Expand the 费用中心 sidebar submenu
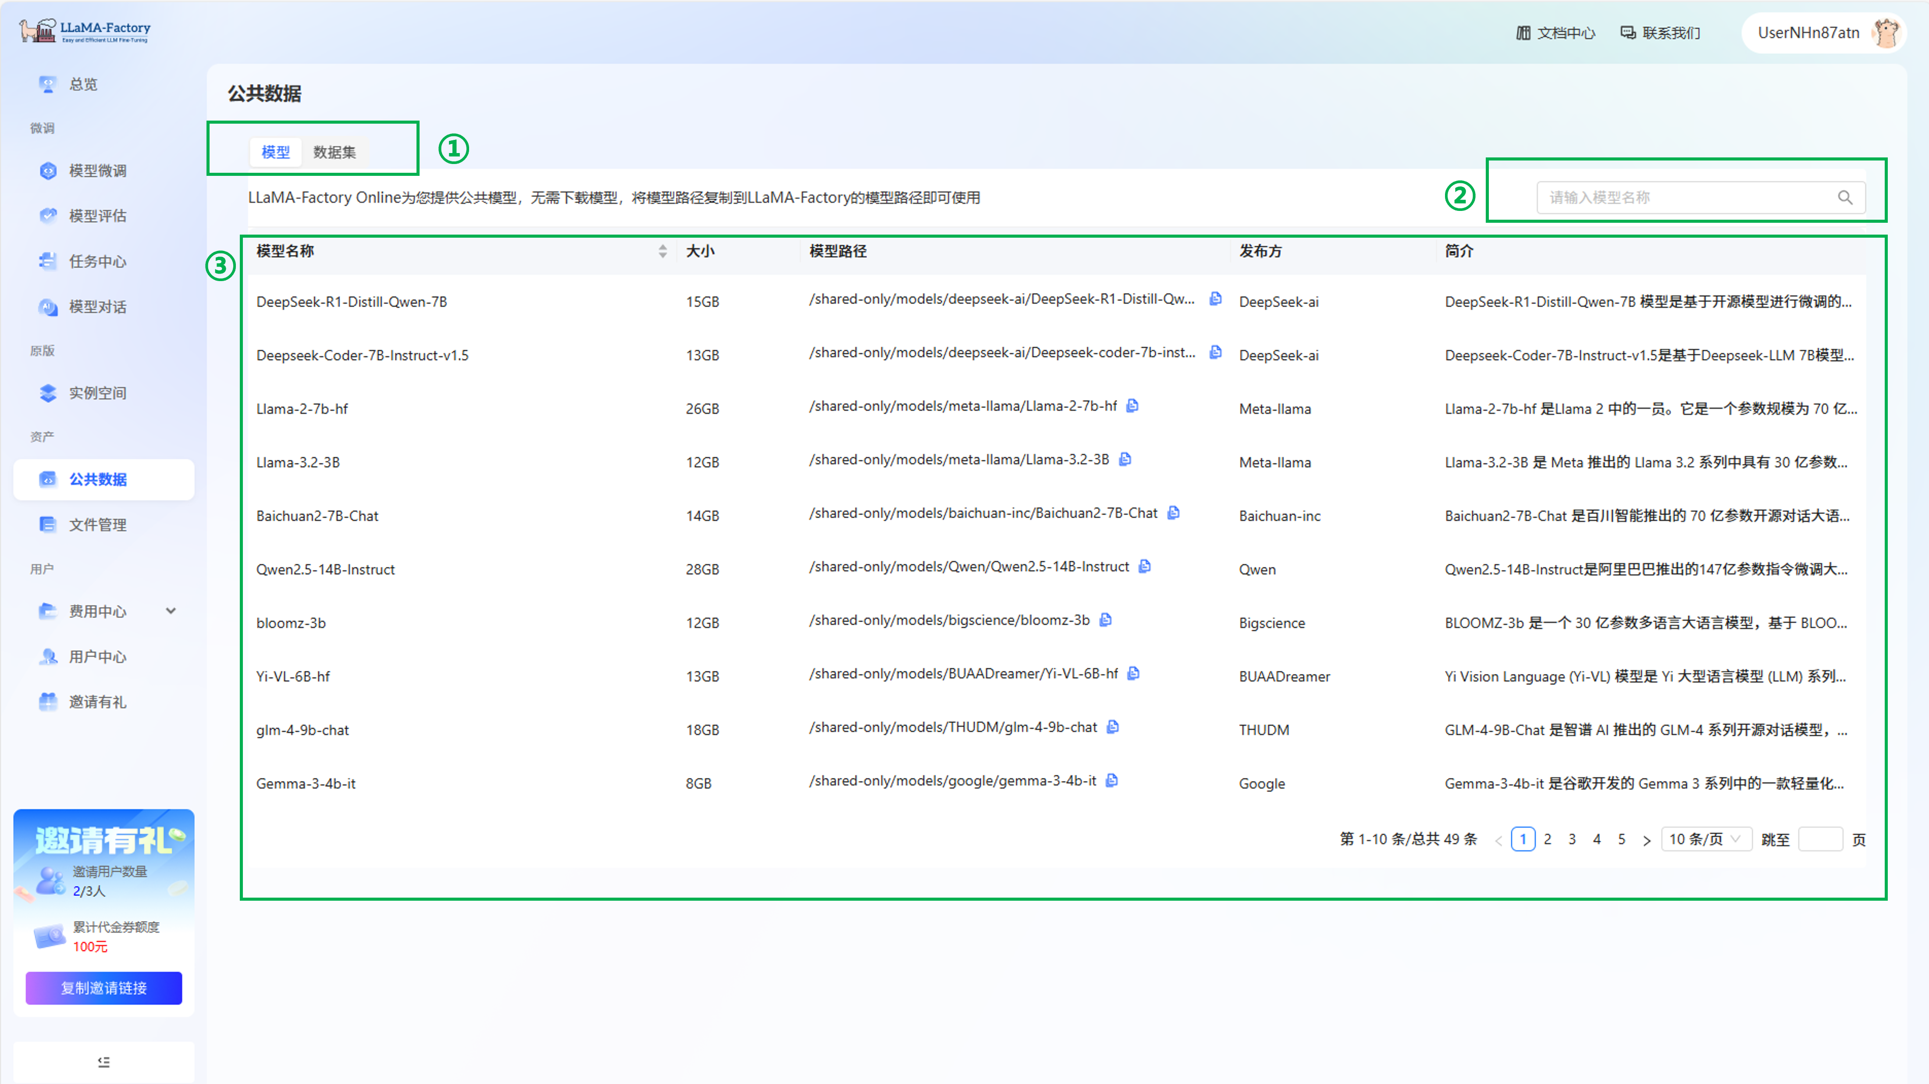Screen dimensions: 1929x1084 point(171,610)
